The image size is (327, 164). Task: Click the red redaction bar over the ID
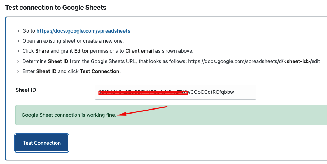click(144, 92)
